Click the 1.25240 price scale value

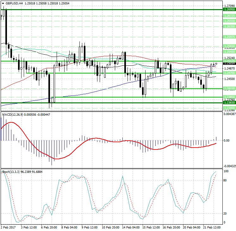(x=229, y=58)
